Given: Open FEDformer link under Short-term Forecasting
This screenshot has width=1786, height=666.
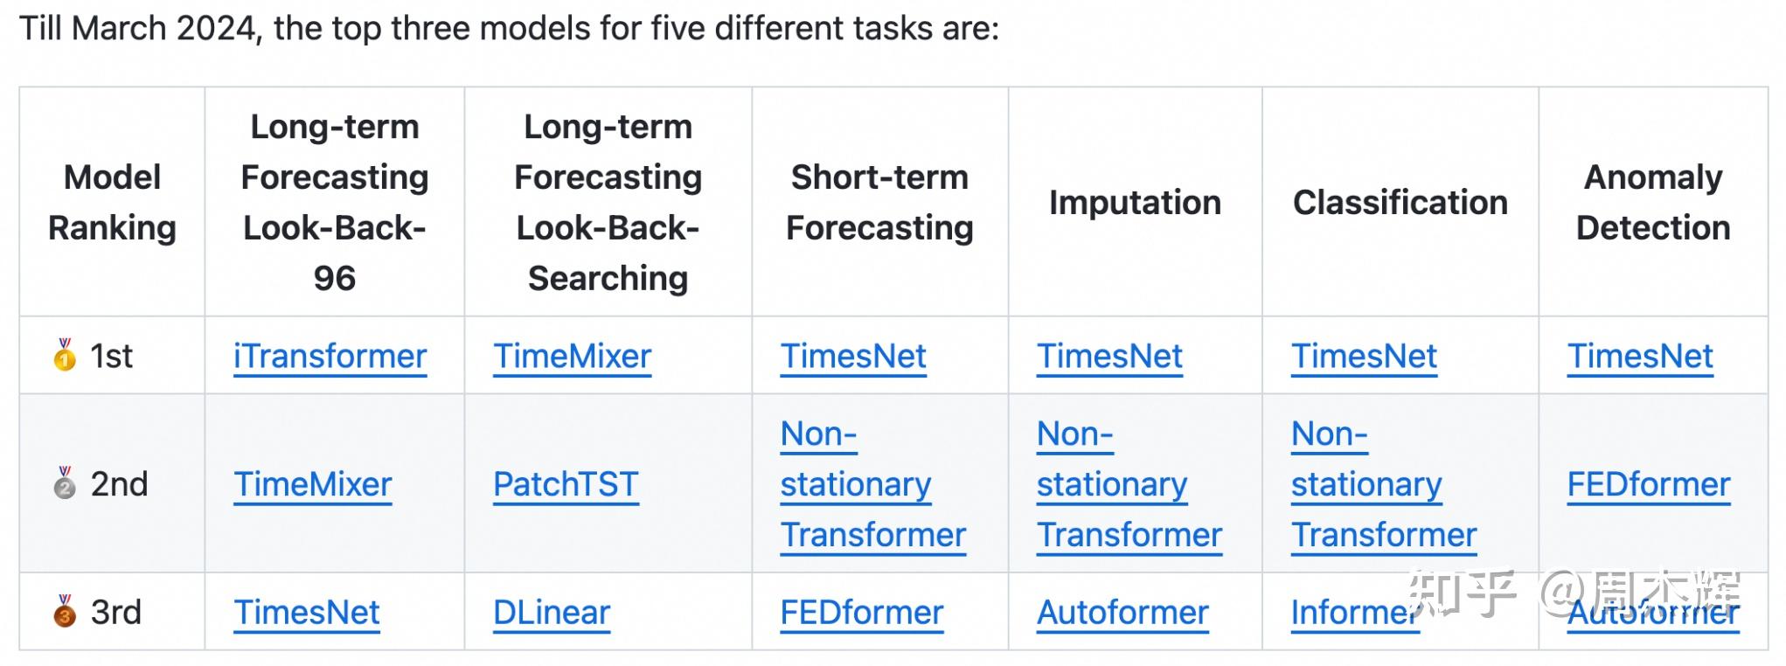Looking at the screenshot, I should point(861,613).
